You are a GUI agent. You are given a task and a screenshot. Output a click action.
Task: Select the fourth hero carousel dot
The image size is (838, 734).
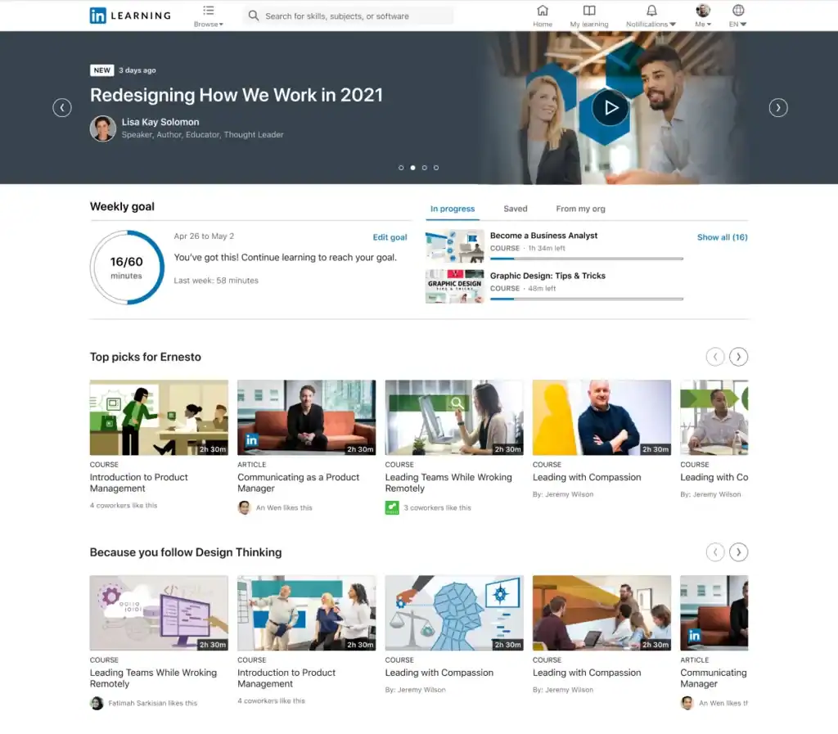point(436,167)
